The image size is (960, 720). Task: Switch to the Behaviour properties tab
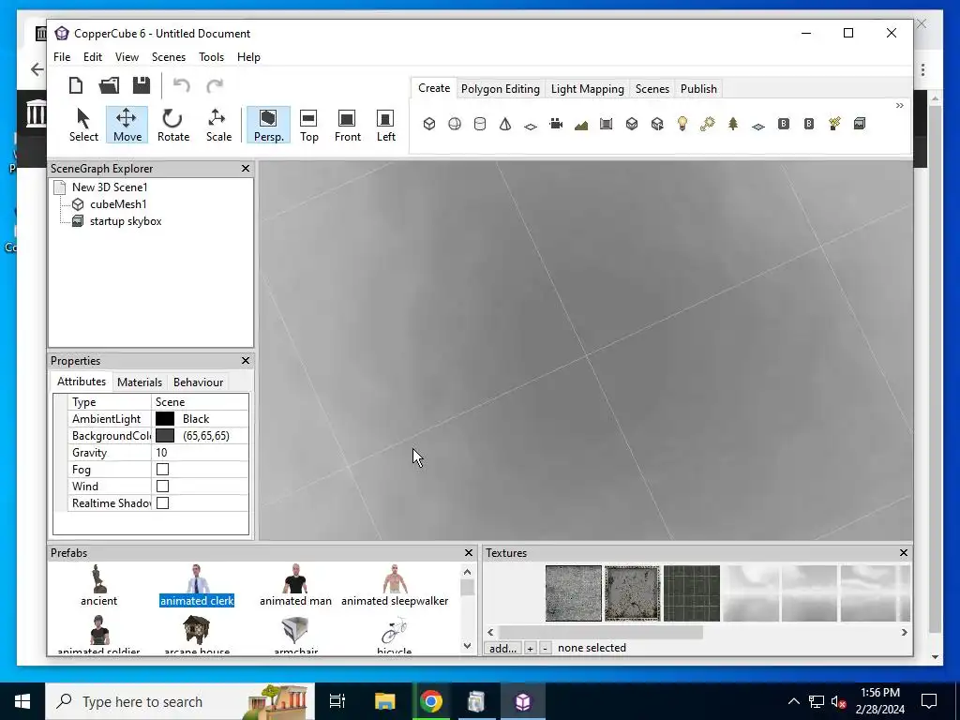pos(198,382)
